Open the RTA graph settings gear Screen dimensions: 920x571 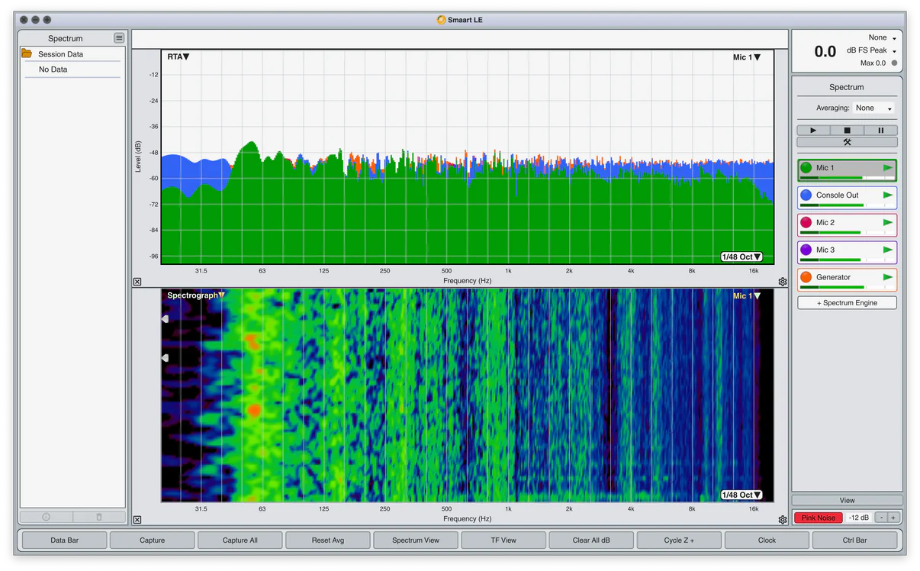pos(783,282)
